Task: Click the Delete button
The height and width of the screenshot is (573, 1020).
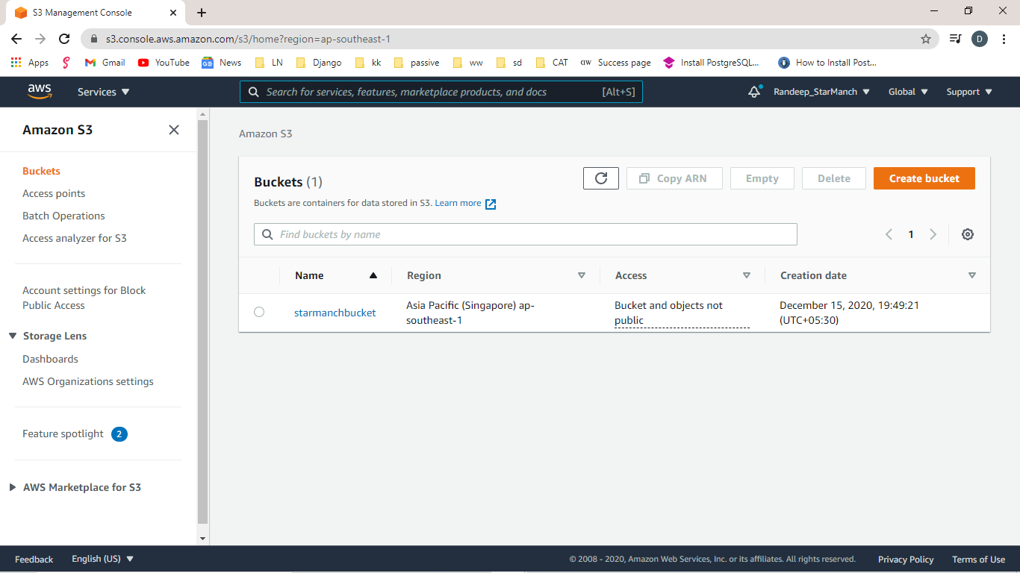Action: point(834,178)
